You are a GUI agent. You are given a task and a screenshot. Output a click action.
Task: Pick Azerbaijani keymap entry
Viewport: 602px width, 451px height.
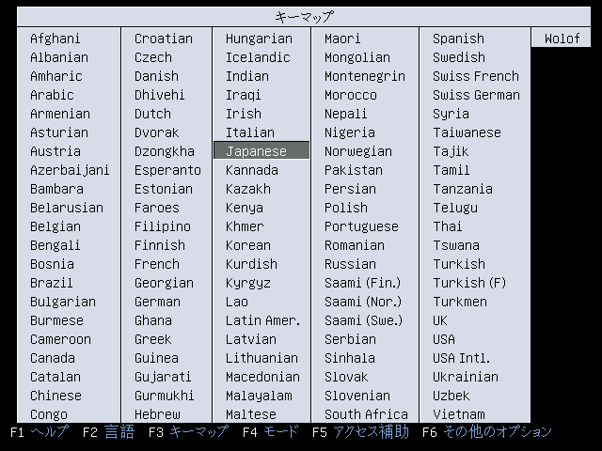[70, 170]
